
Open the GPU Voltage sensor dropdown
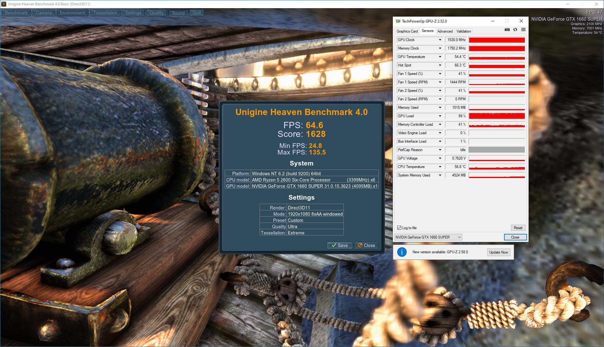click(440, 158)
